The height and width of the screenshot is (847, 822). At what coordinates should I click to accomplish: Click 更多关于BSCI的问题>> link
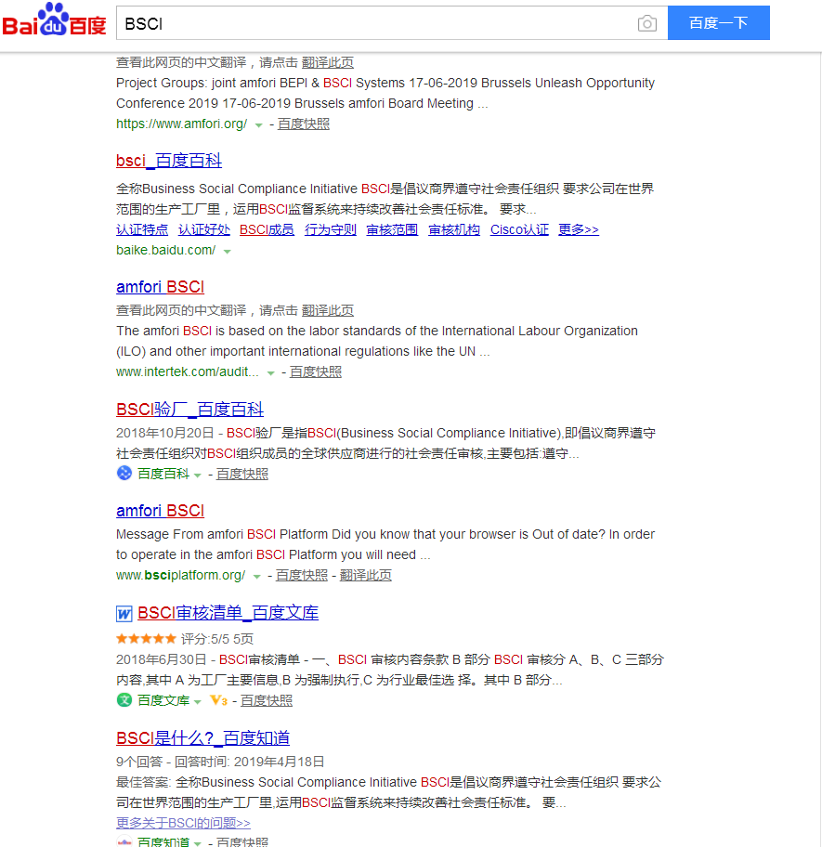coord(183,823)
